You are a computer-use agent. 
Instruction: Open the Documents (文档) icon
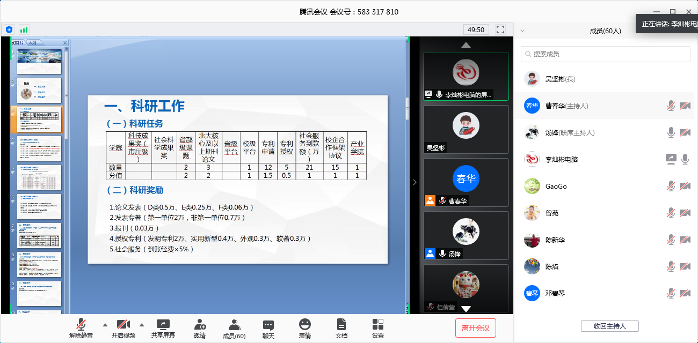(341, 324)
